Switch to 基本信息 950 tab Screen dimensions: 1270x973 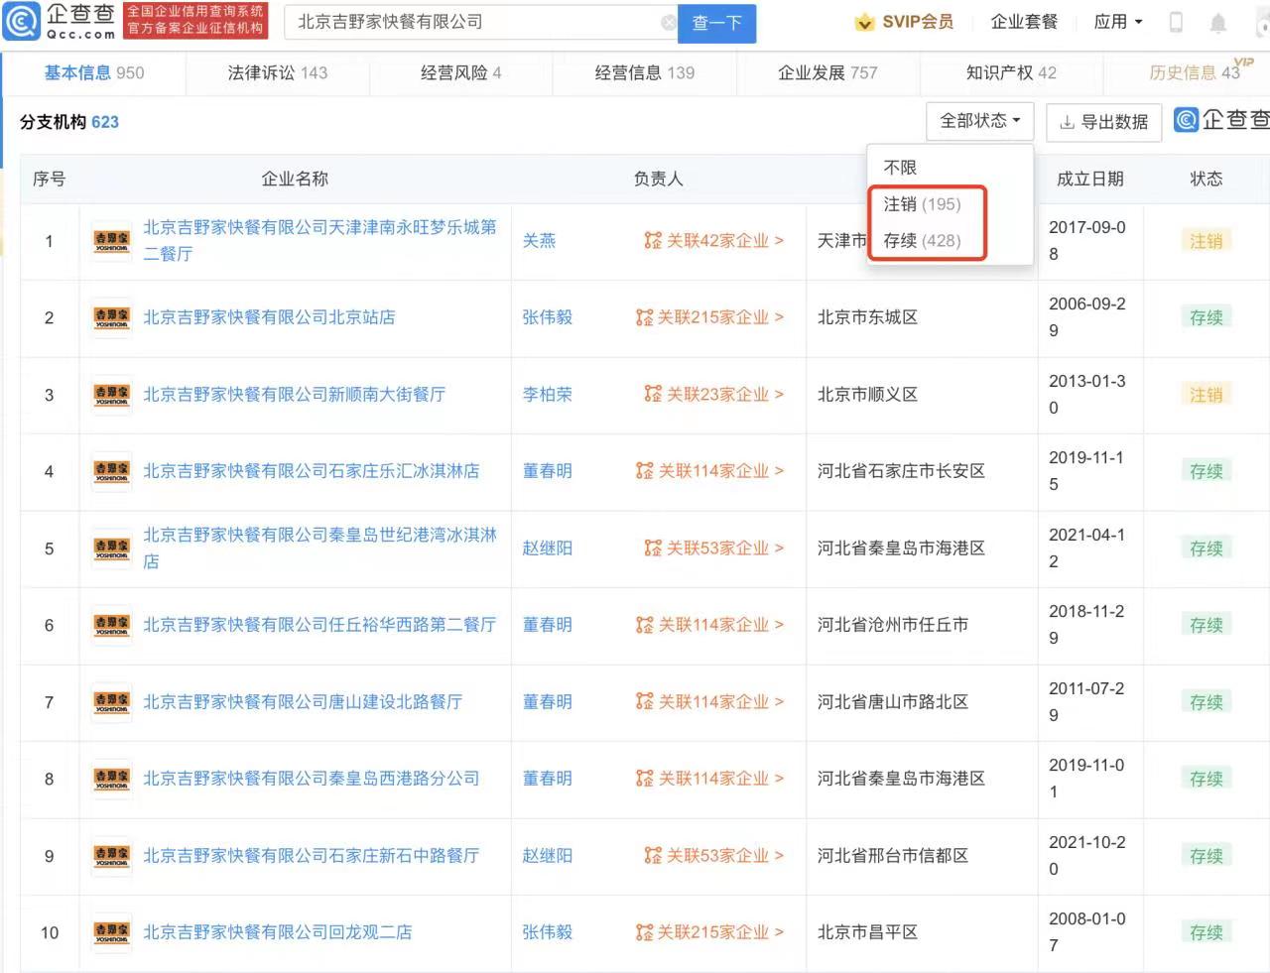pyautogui.click(x=94, y=72)
